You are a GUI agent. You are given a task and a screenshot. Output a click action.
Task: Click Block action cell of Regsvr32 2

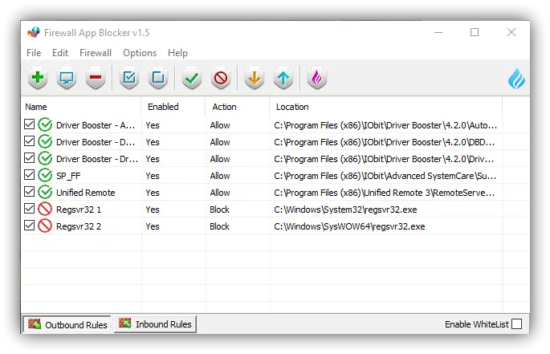(219, 226)
